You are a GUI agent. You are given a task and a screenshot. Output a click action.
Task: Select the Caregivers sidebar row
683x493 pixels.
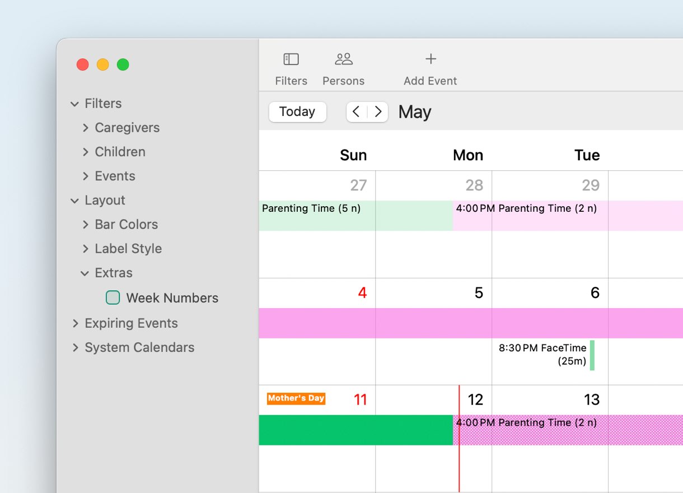pyautogui.click(x=127, y=128)
